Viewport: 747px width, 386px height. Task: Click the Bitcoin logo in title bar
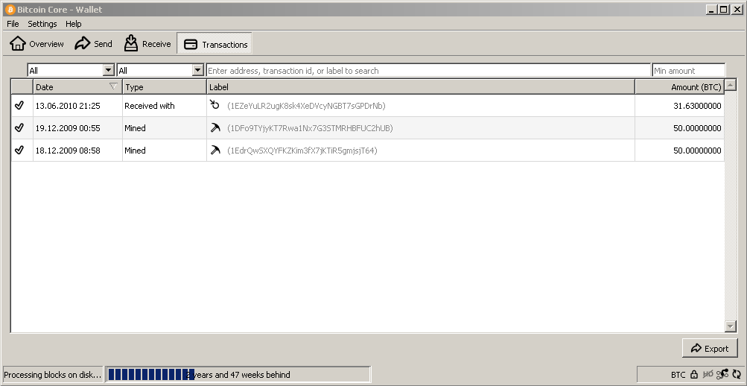10,10
